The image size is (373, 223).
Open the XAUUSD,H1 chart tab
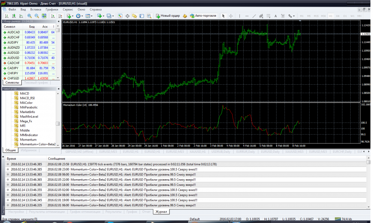197,152
